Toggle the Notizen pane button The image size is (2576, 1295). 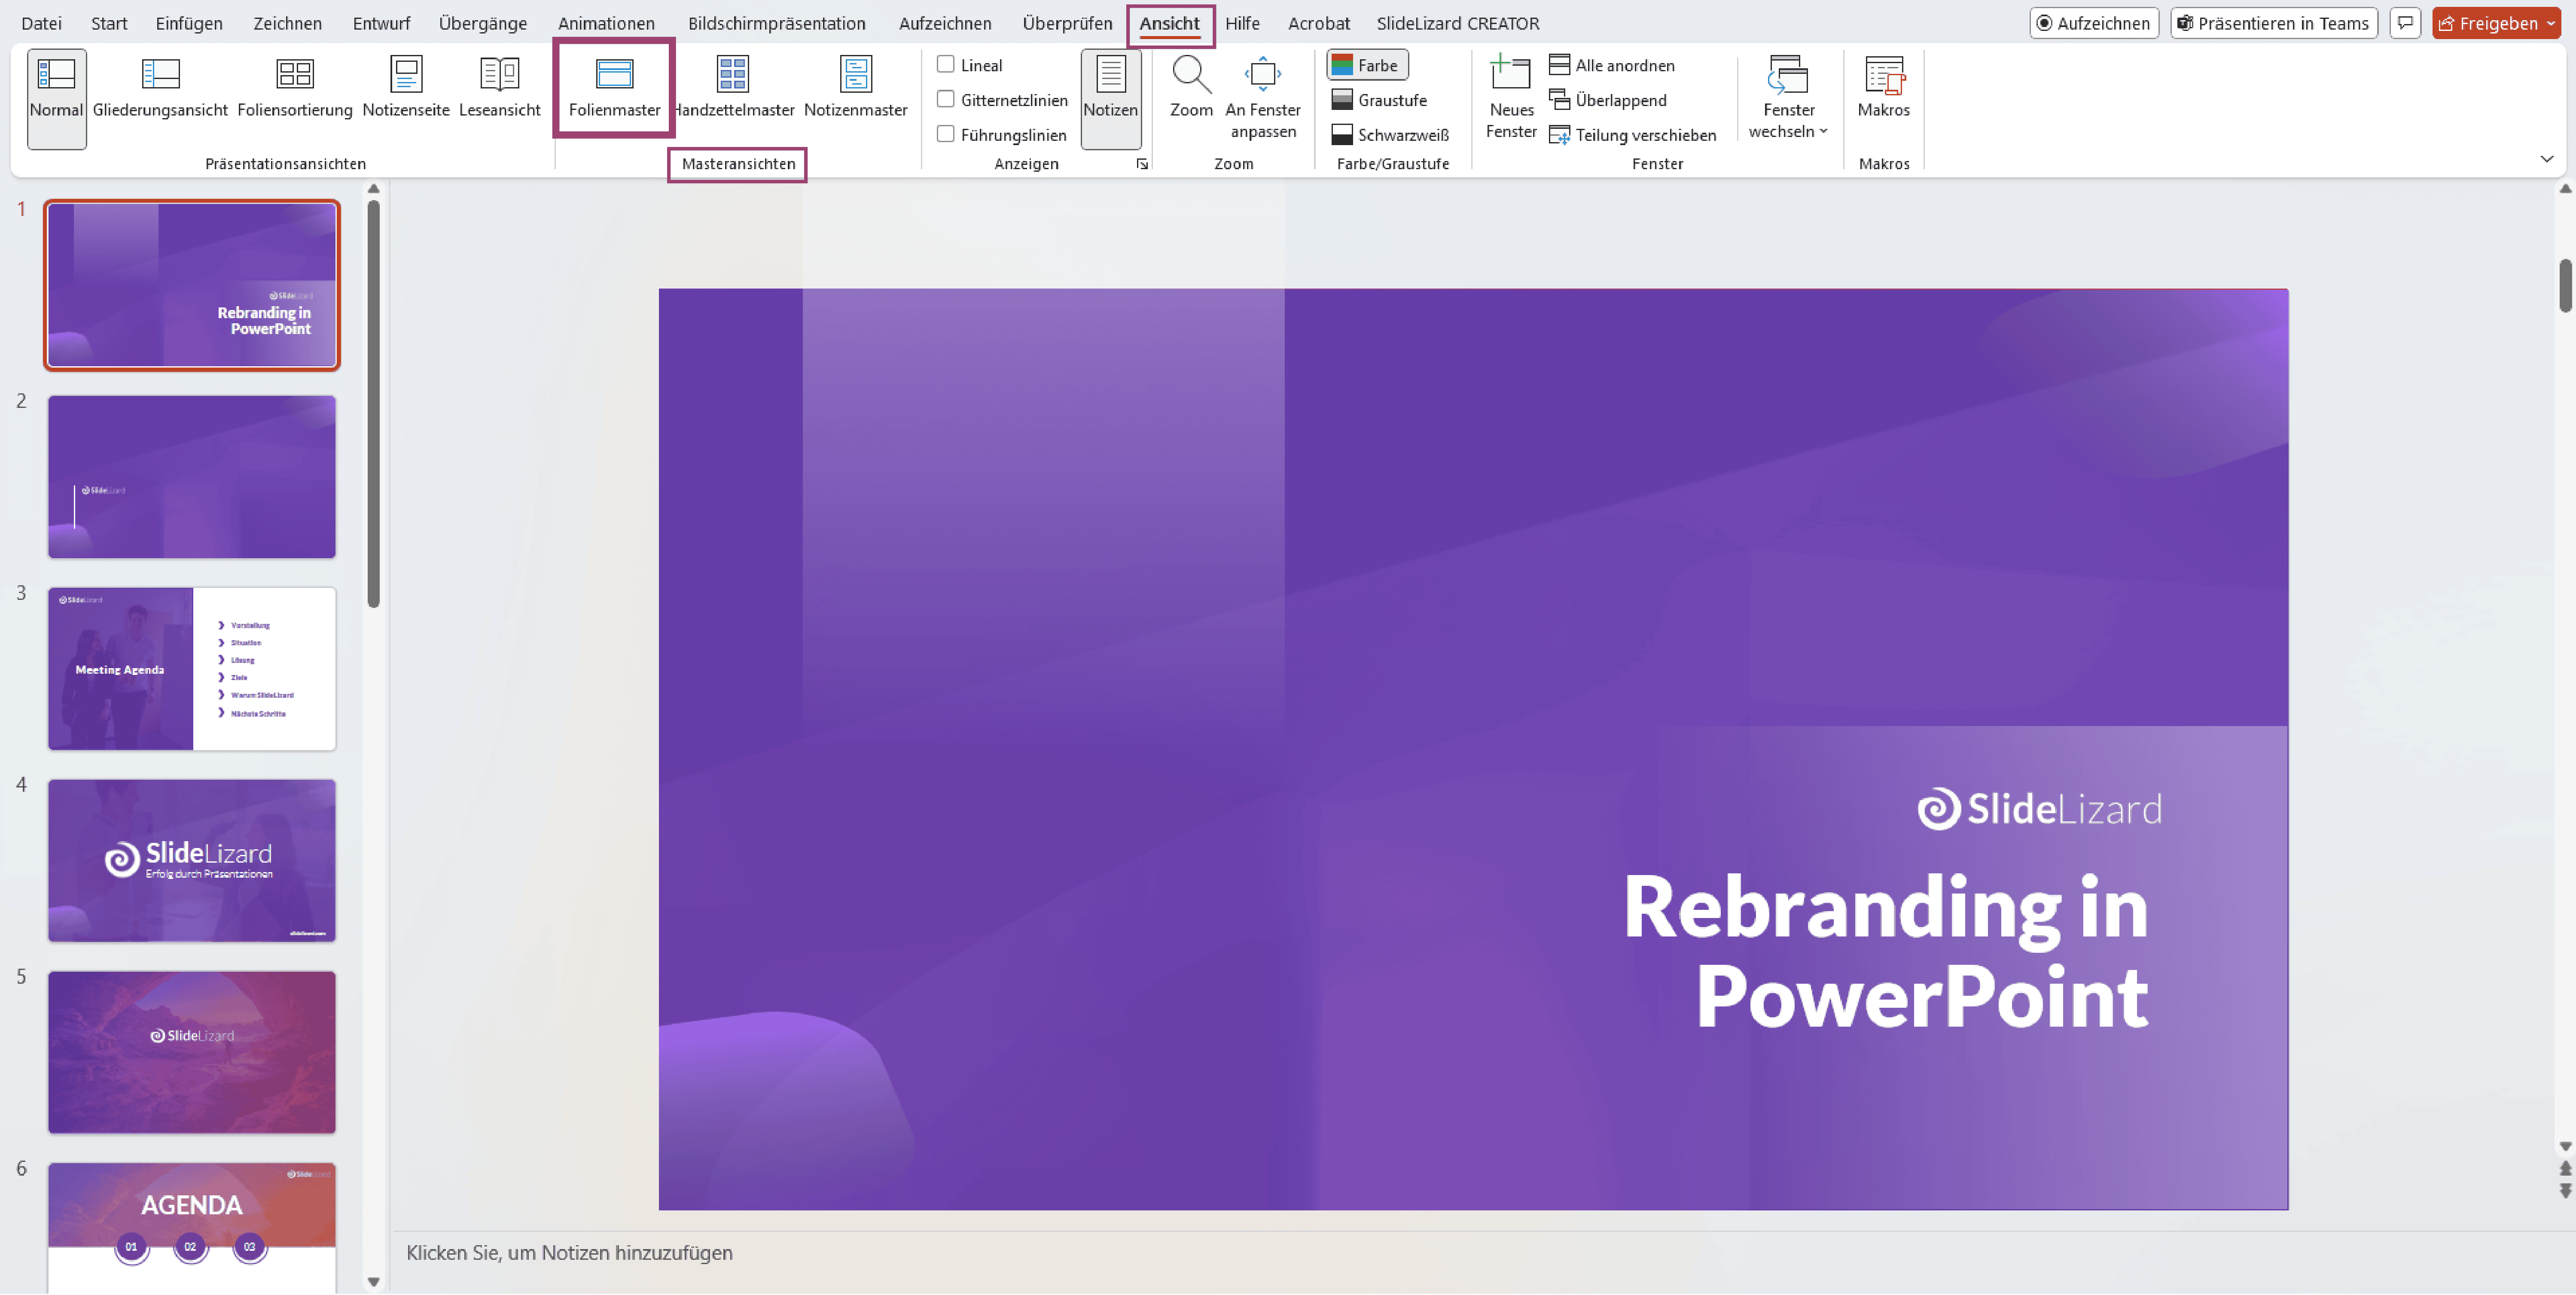[x=1110, y=98]
